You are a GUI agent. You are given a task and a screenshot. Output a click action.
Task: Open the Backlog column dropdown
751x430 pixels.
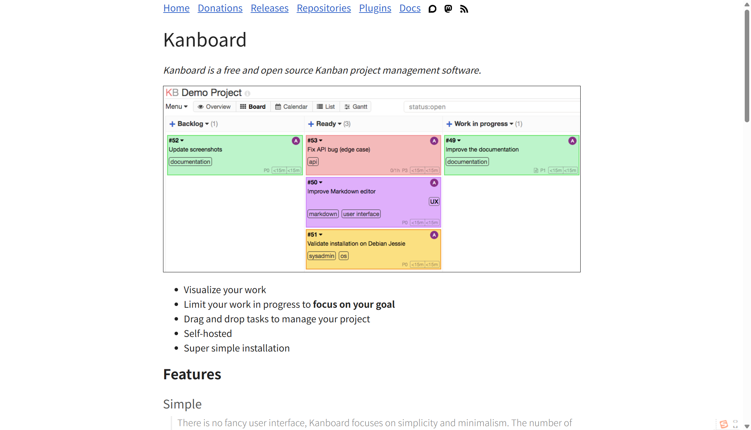pyautogui.click(x=207, y=124)
